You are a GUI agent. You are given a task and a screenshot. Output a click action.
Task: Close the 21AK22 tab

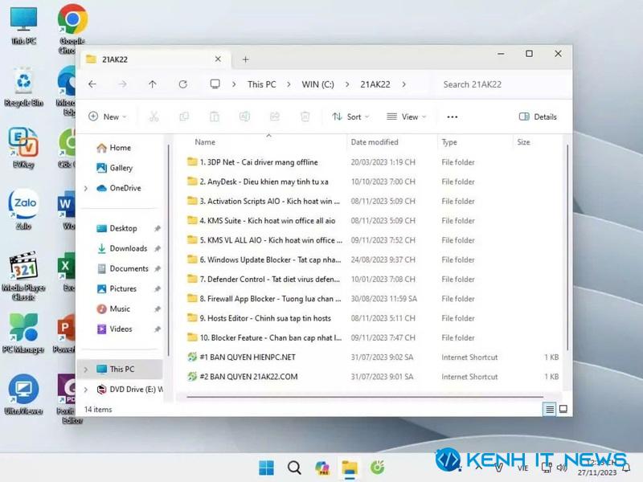pos(218,59)
